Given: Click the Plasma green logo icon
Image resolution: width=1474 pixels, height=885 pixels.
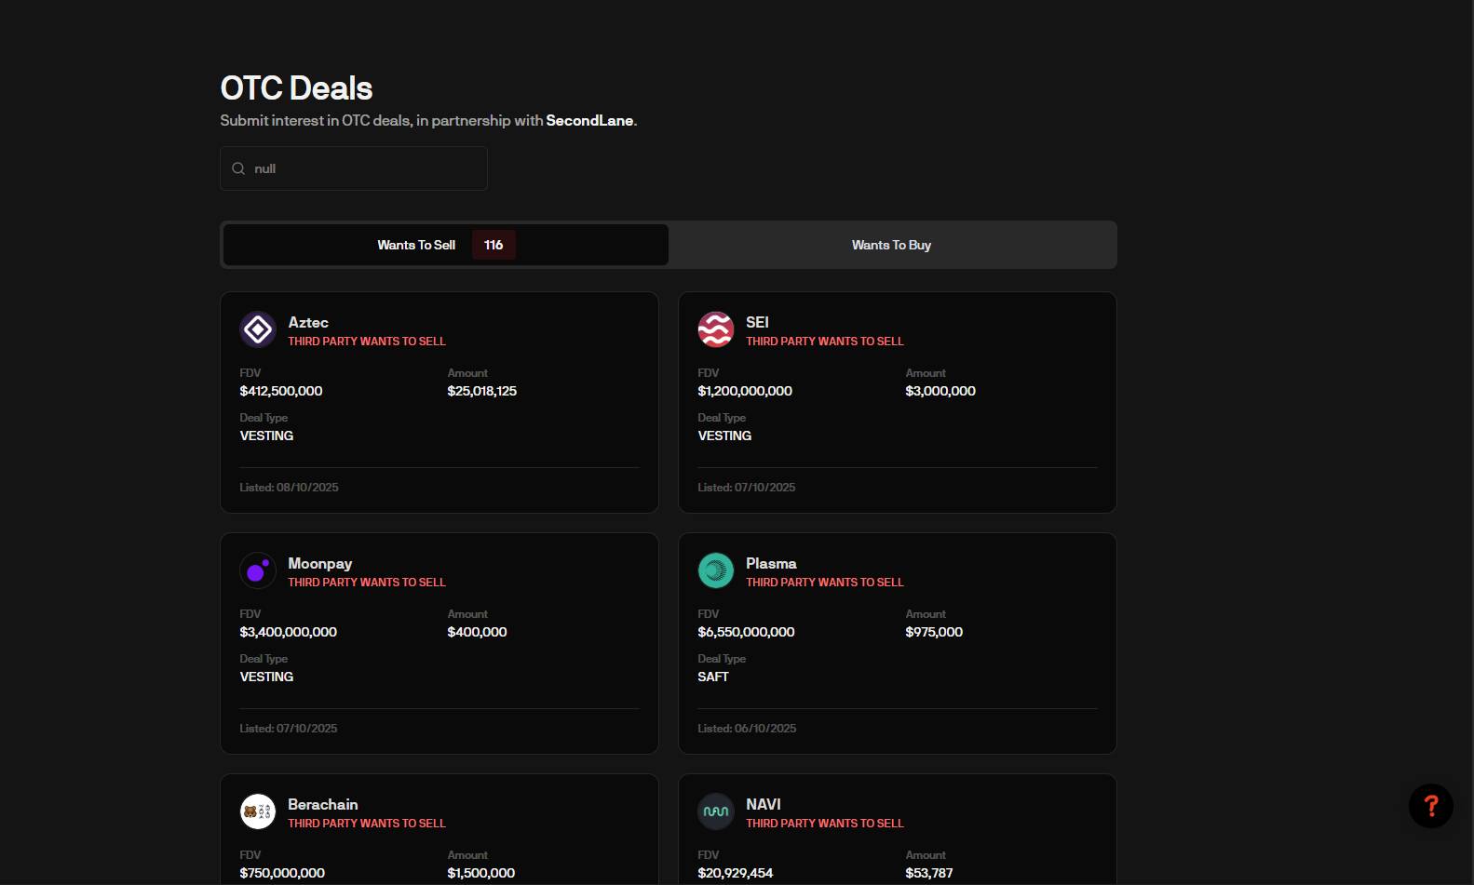Looking at the screenshot, I should (715, 570).
